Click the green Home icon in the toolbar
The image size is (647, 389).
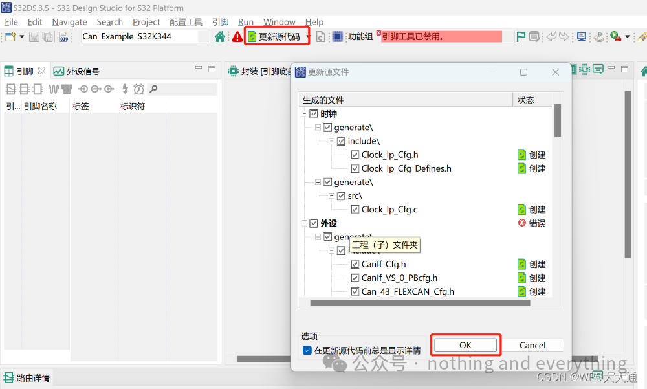point(220,37)
